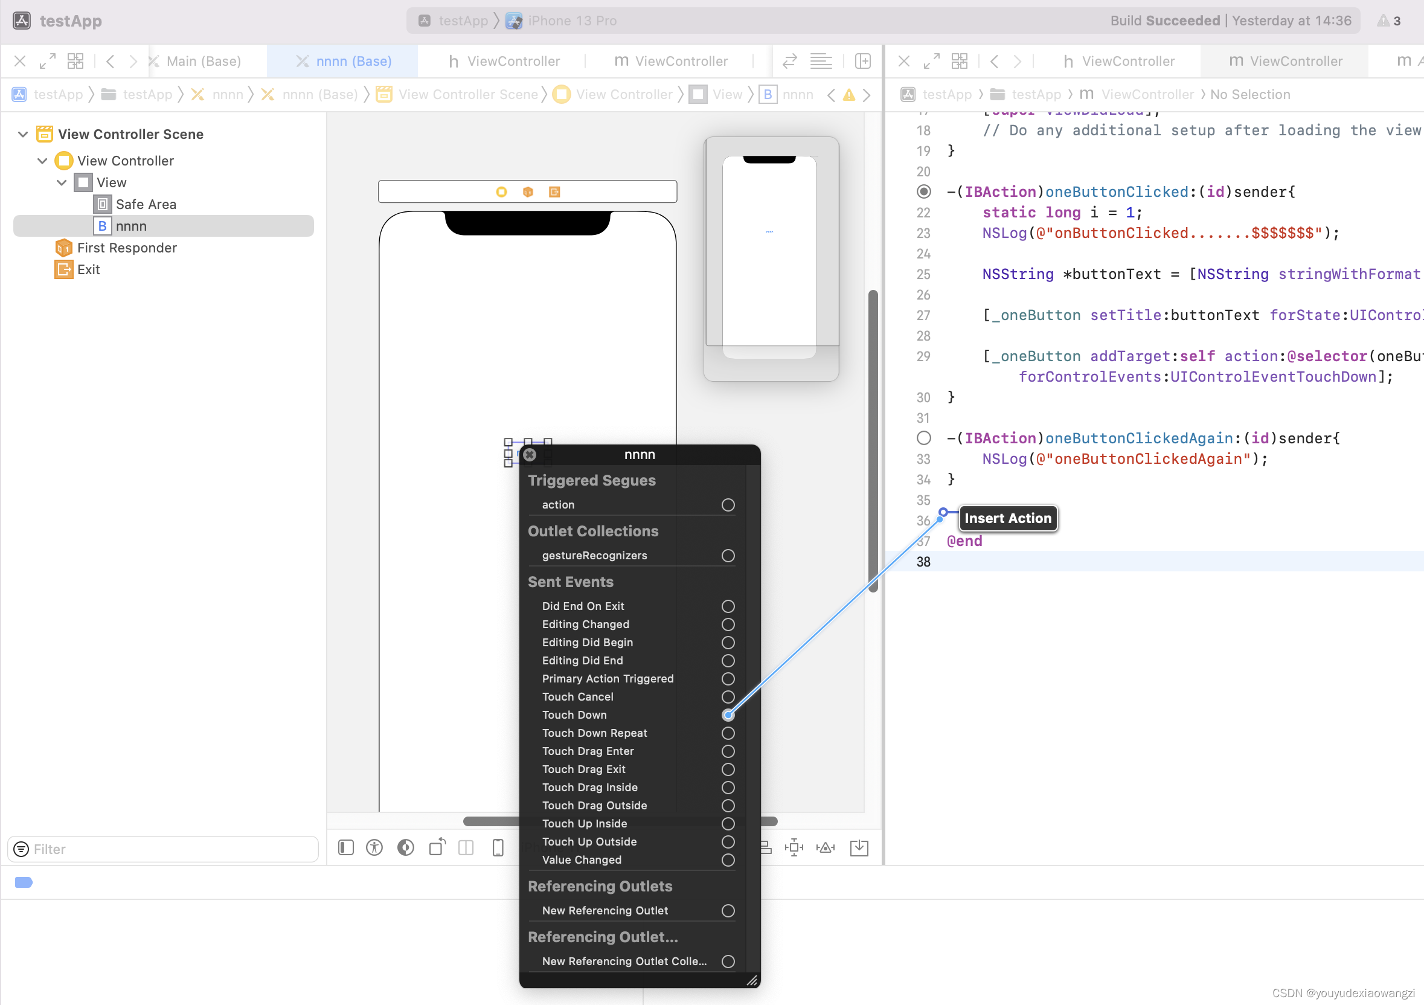Click the embed in view icon

[859, 847]
